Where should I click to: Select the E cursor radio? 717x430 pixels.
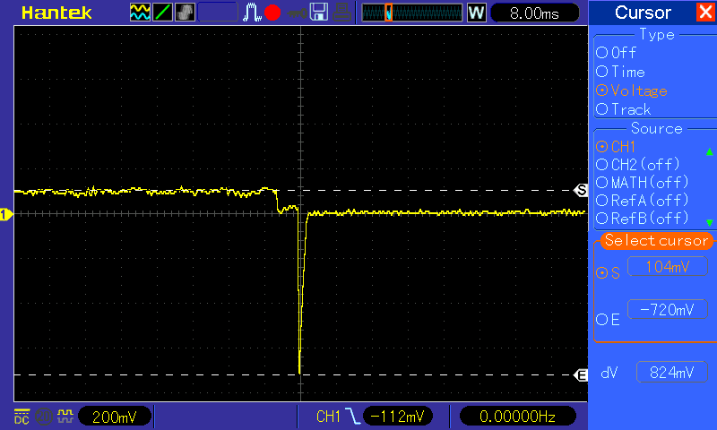pos(608,320)
